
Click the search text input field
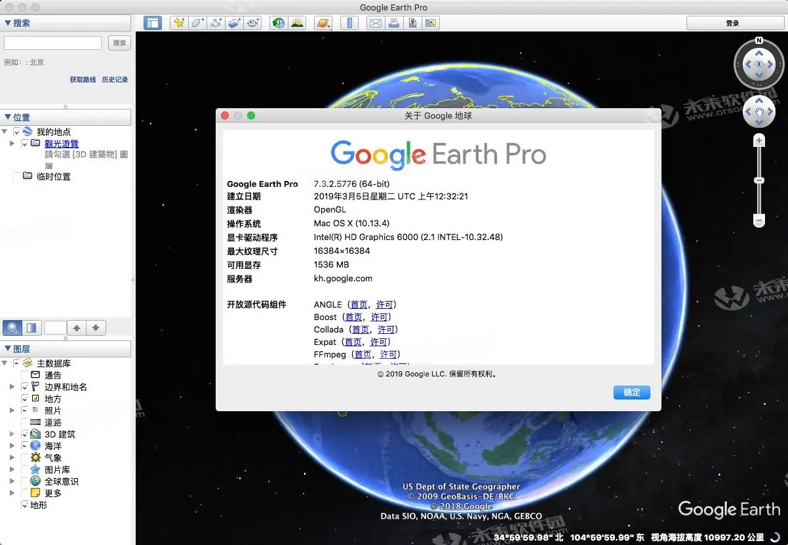pos(53,43)
